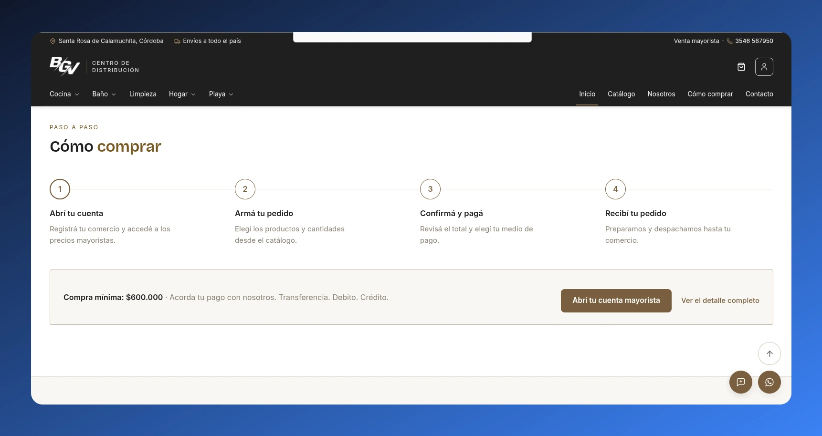The image size is (822, 436).
Task: Click the Recibí tu pedido heading
Action: pos(636,213)
